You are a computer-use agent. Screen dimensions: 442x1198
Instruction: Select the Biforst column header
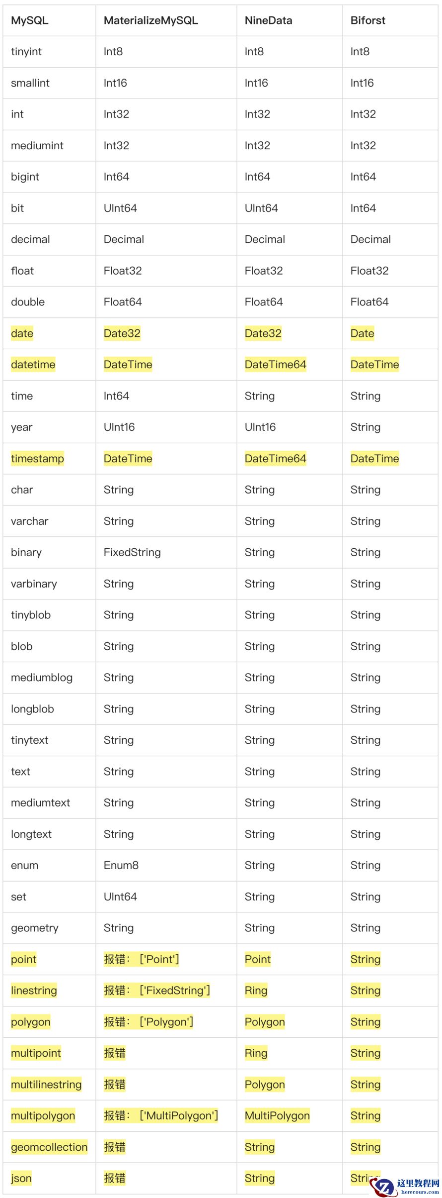click(368, 20)
